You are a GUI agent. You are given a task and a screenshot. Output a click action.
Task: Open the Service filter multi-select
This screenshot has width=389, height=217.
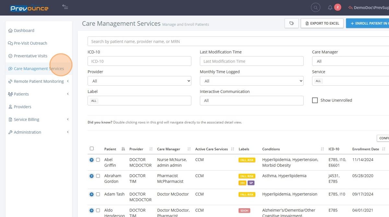350,81
